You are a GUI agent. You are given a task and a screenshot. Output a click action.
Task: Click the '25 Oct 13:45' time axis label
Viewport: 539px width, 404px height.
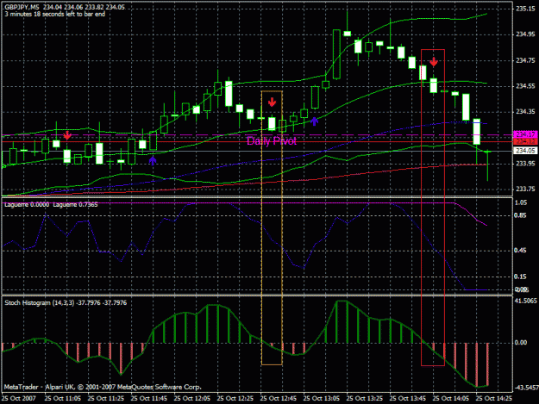pos(408,398)
